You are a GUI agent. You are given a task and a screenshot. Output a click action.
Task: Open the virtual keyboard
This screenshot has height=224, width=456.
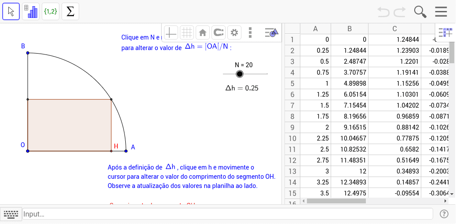tap(11, 214)
